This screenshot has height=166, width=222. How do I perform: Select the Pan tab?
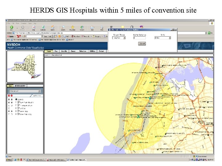[56, 51]
